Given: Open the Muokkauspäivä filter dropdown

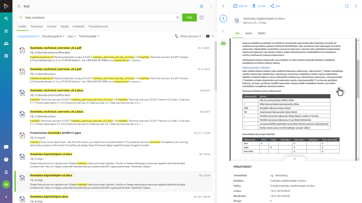Looking at the screenshot, I should click(x=53, y=36).
